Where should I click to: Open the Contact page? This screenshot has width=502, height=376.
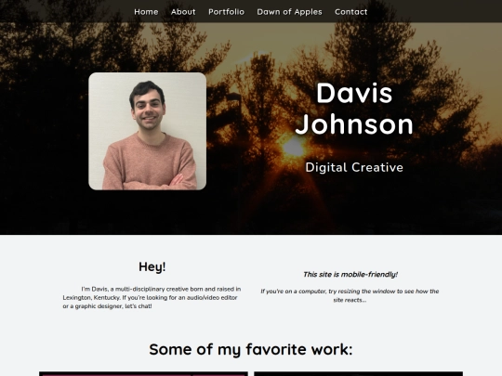tap(350, 12)
